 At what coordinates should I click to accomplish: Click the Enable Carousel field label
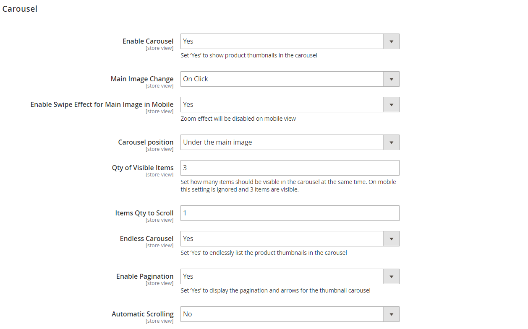(148, 41)
